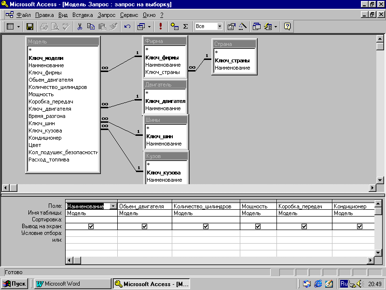Expand the Top Values 'Все' combo box

coord(220,27)
